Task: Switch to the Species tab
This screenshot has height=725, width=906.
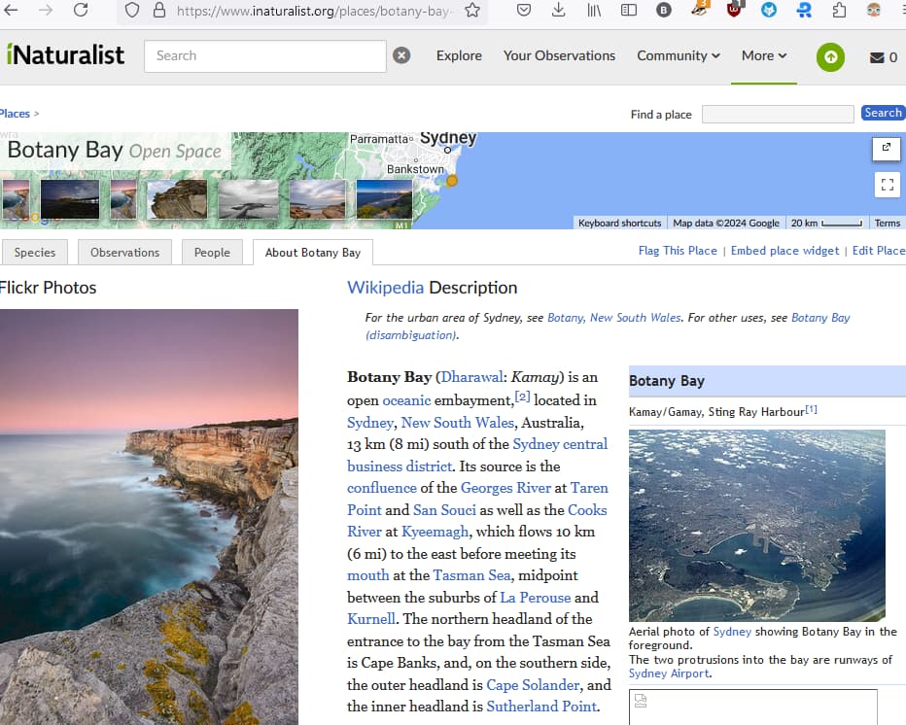Action: point(35,253)
